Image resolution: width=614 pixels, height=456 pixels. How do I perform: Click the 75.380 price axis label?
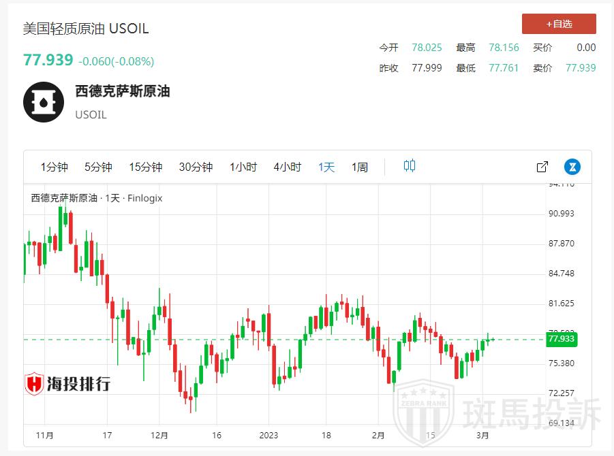coord(561,363)
